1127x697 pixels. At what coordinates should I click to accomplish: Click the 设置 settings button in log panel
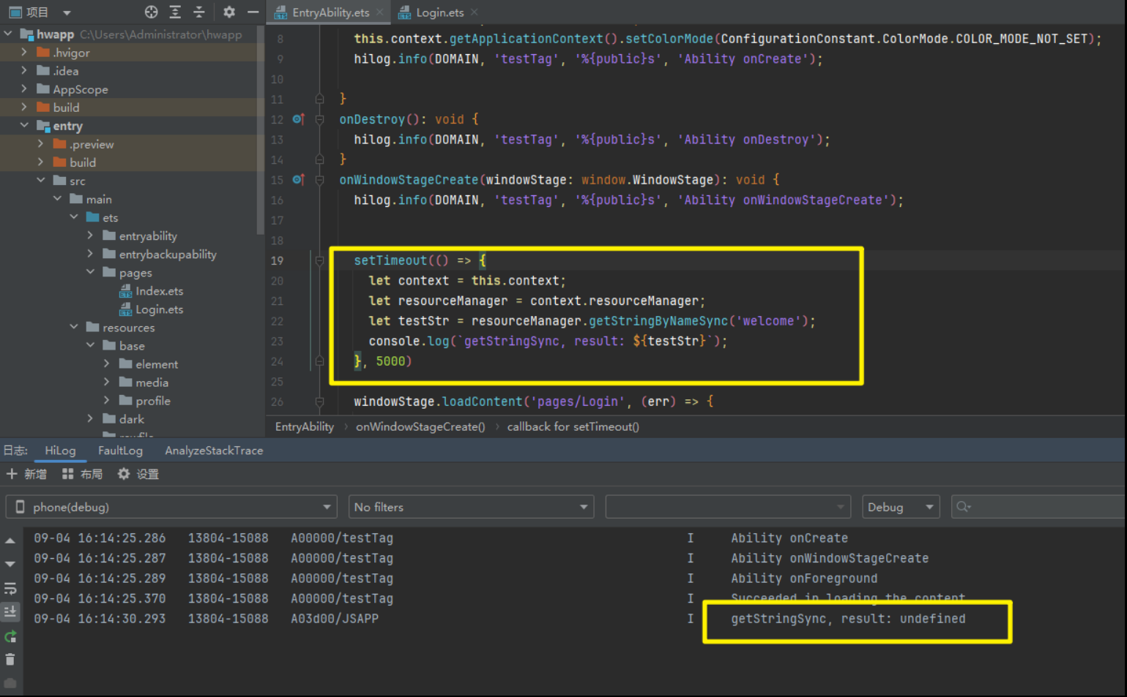[x=138, y=474]
